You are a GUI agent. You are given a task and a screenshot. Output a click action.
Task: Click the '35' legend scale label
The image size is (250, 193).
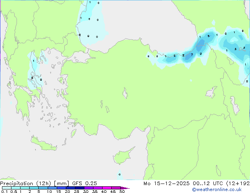tap(95, 191)
